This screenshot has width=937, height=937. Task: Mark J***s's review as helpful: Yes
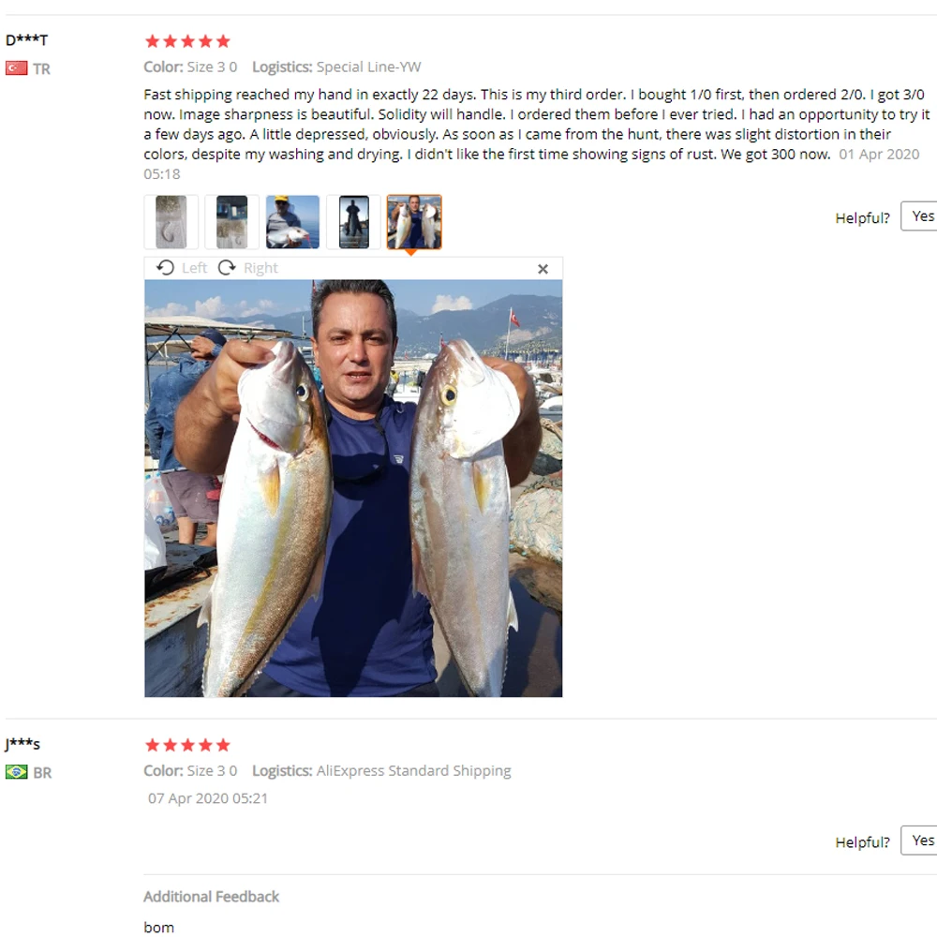click(922, 840)
